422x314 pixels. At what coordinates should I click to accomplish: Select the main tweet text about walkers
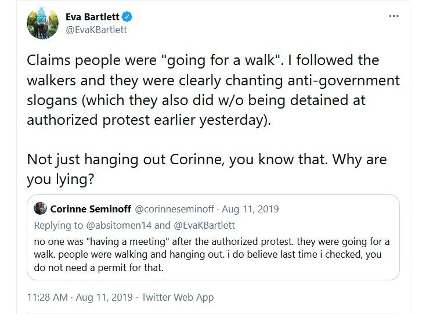tap(213, 90)
